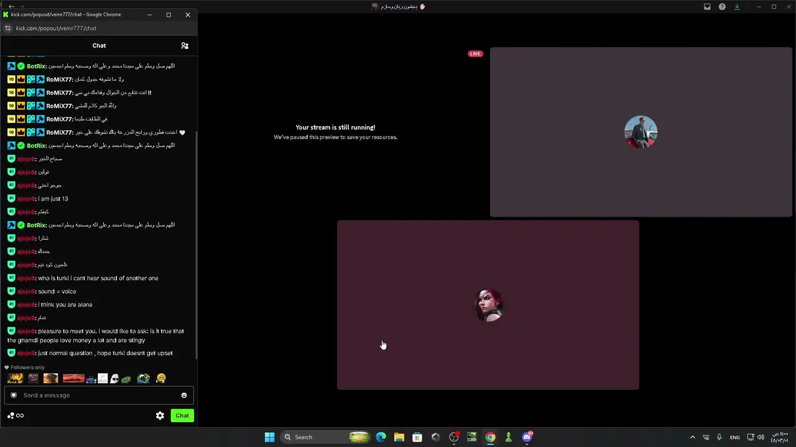796x447 pixels.
Task: Click the chat panel vertical scrollbar
Action: 197,245
